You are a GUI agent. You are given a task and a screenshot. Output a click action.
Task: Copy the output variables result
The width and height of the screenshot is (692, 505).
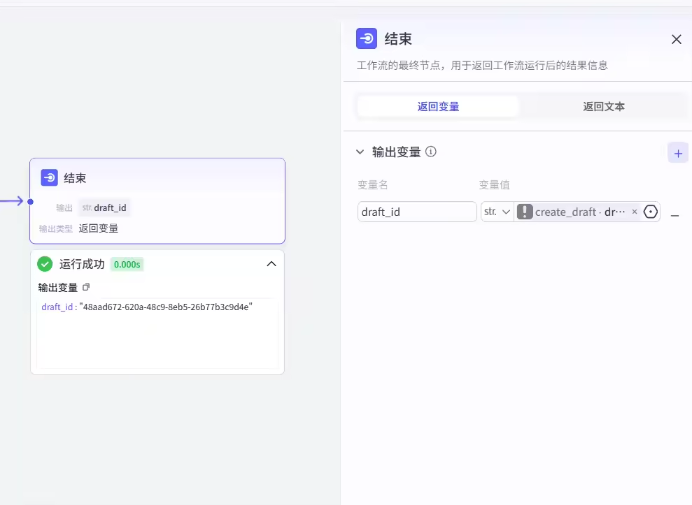[86, 287]
